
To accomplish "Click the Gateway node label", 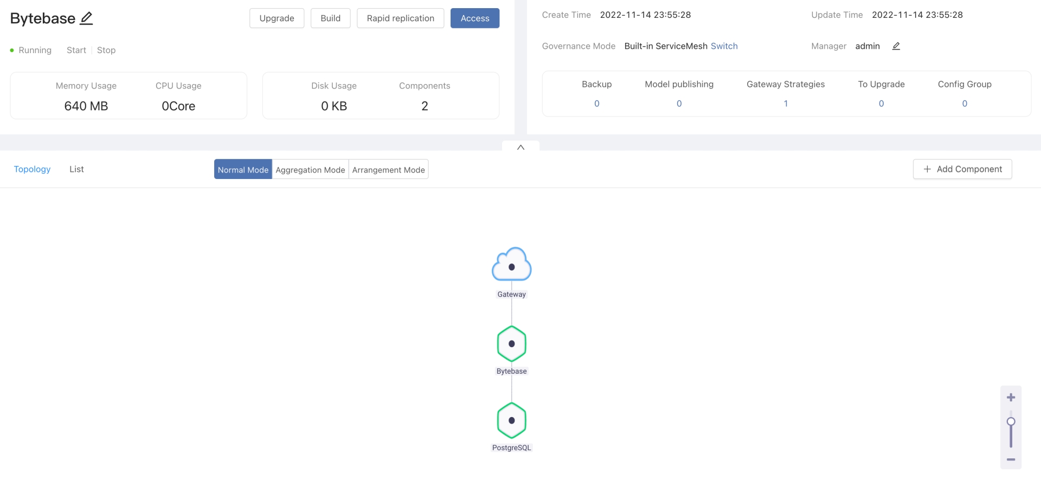I will [x=512, y=294].
